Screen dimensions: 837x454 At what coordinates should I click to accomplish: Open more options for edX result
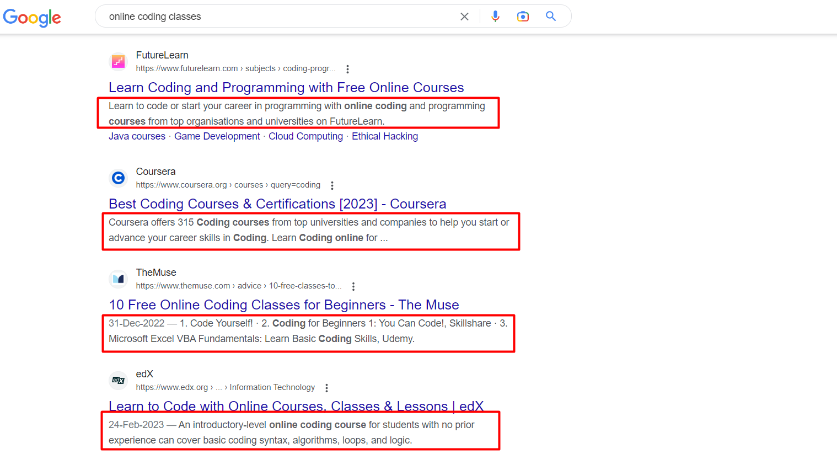click(x=326, y=388)
